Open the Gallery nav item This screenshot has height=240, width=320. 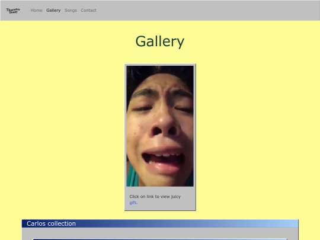click(x=53, y=11)
